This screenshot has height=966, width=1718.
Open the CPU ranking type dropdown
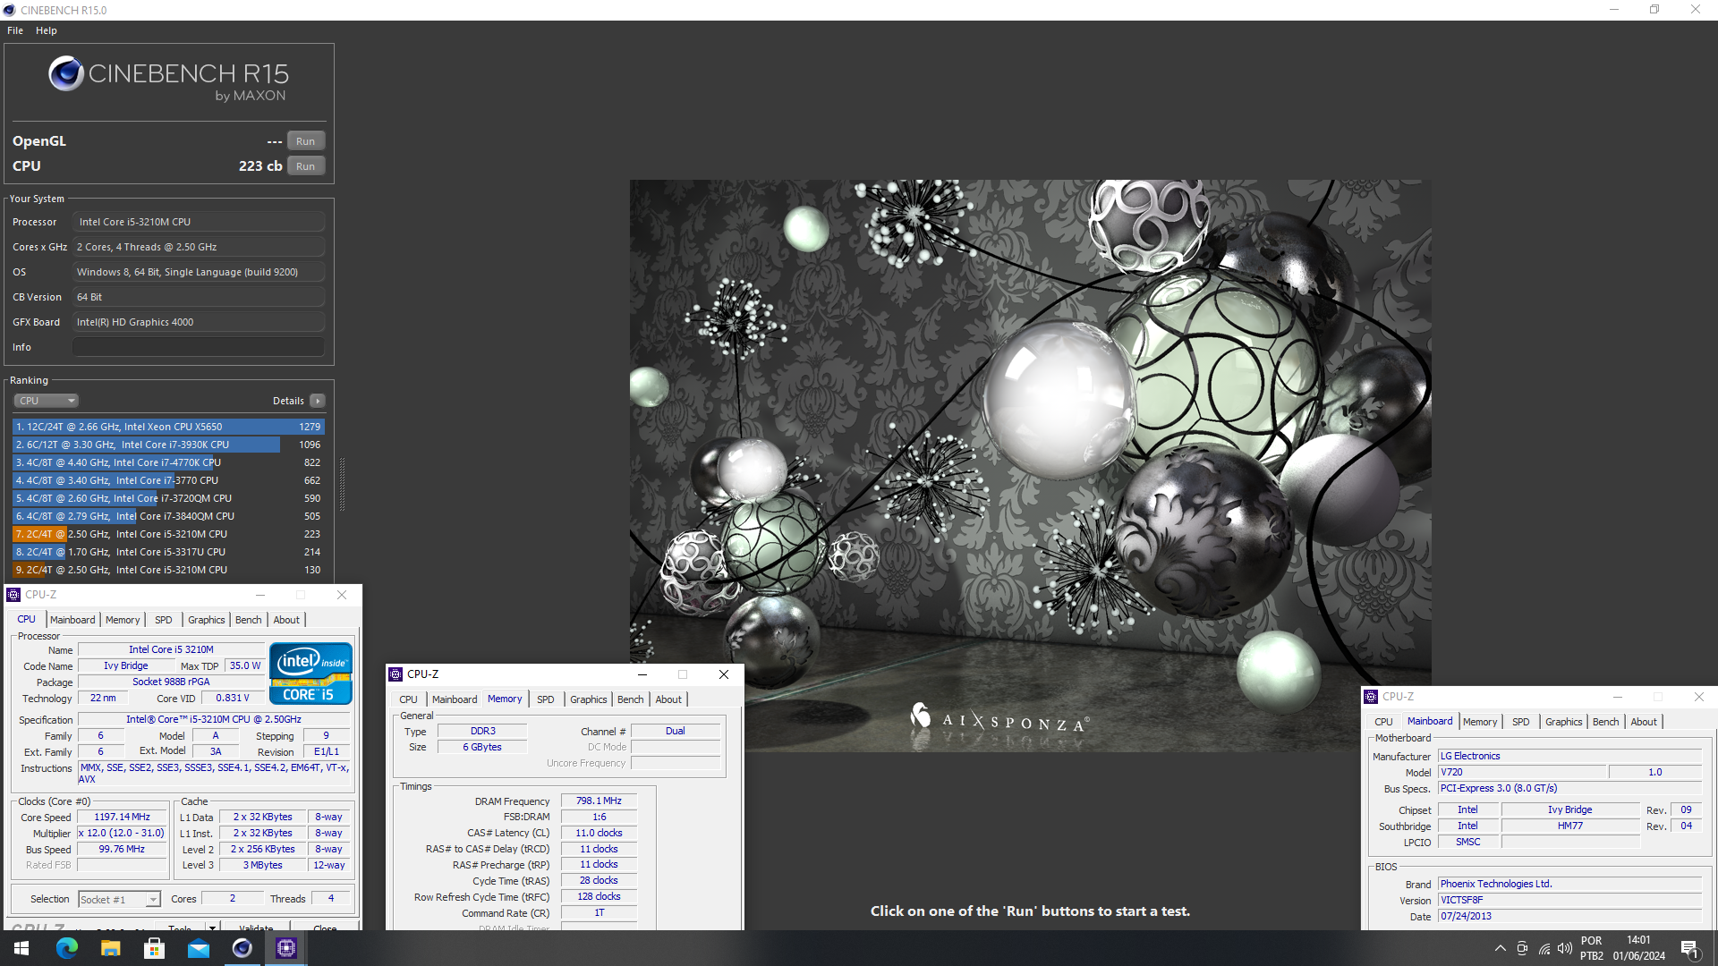pos(47,401)
